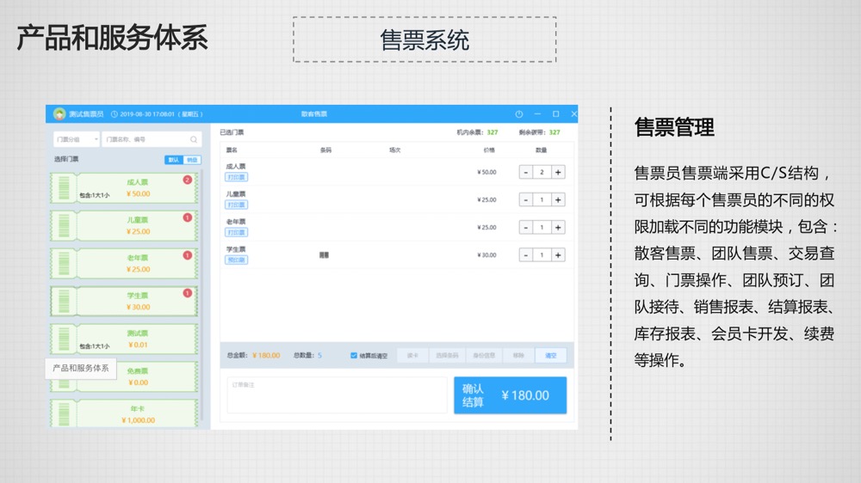Viewport: 861px width, 483px height.
Task: Click the ticket name search field
Action: coord(152,139)
